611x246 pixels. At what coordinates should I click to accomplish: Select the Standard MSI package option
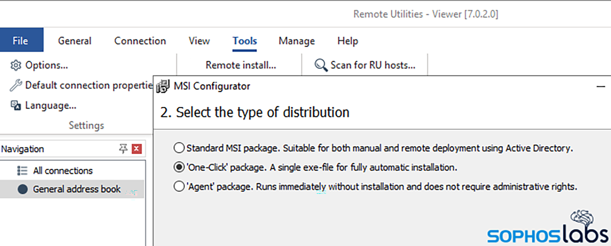[179, 148]
